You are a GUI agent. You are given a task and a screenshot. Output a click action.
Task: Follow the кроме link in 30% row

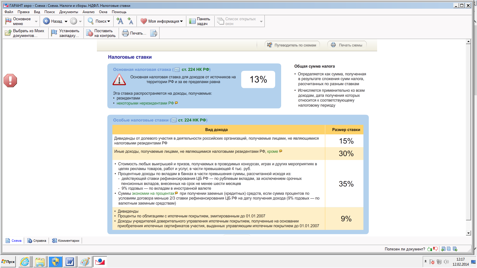[x=272, y=151]
